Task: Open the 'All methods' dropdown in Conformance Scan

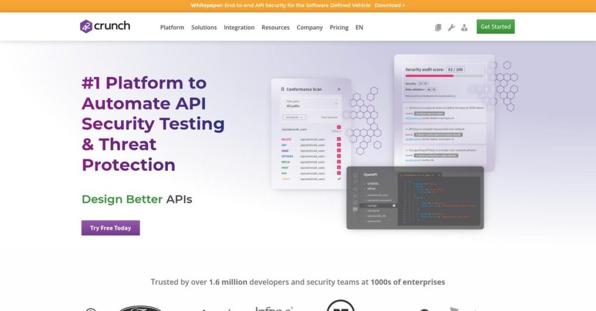Action: click(x=294, y=117)
